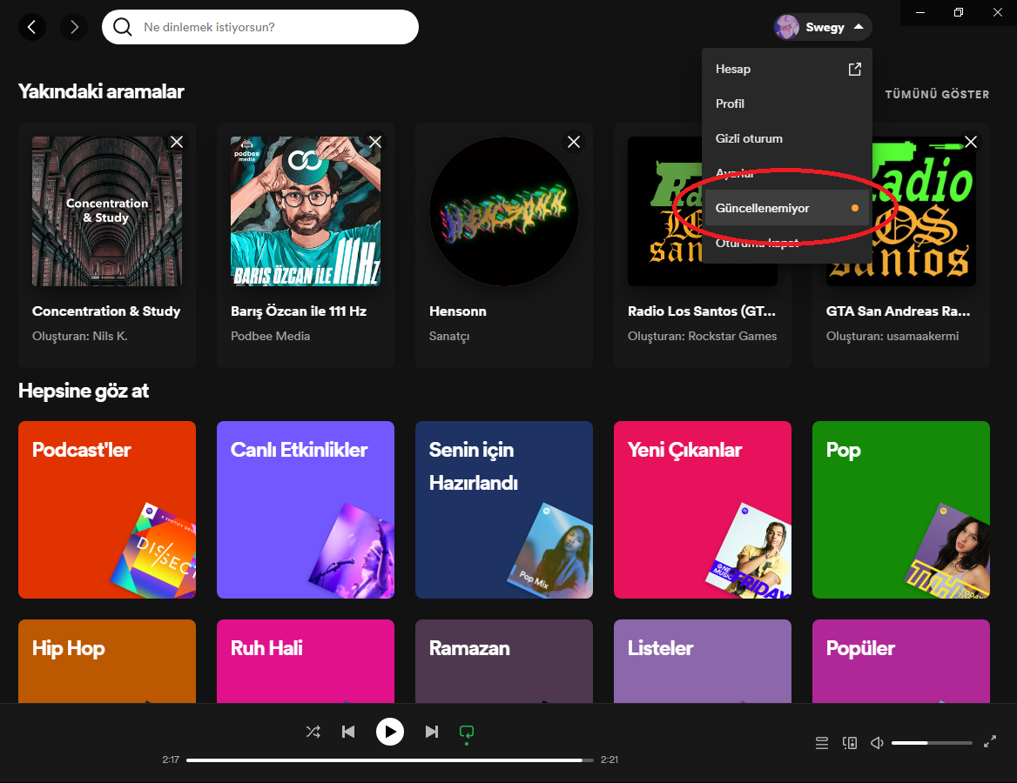Enter full screen with expand icon
Viewport: 1017px width, 783px height.
click(x=990, y=742)
